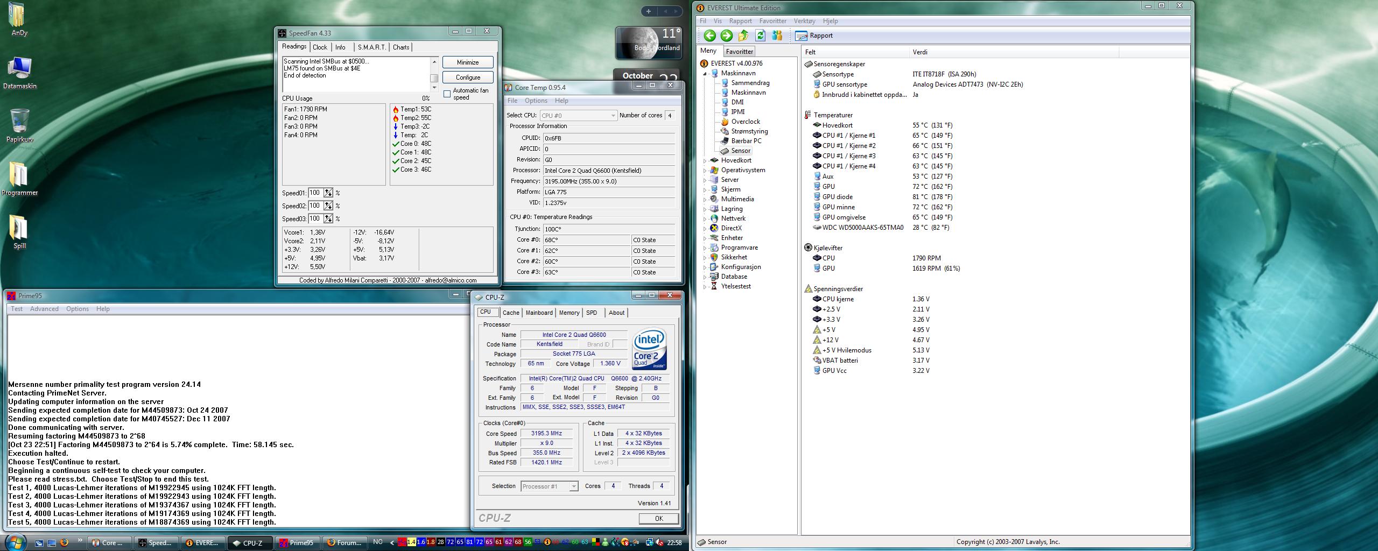Open SpeedFan Charts tab
Viewport: 1378px width, 551px height.
pyautogui.click(x=401, y=47)
